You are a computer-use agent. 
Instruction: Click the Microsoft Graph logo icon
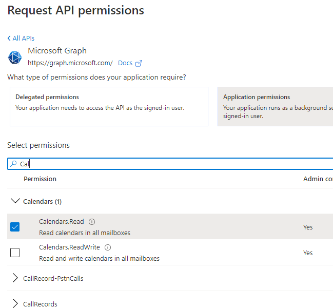pyautogui.click(x=15, y=57)
